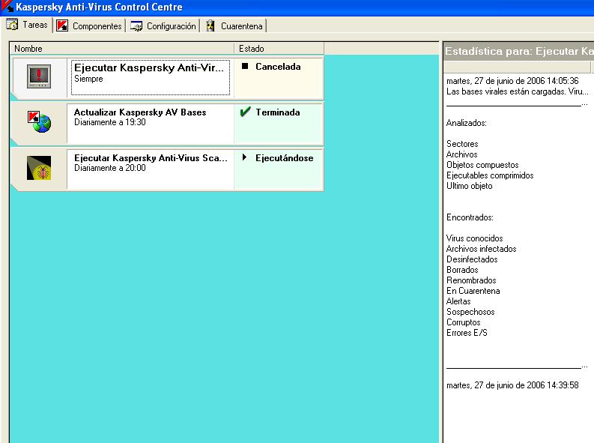Click Las bases virales están cargadas line
Image resolution: width=594 pixels, height=443 pixels.
[518, 91]
